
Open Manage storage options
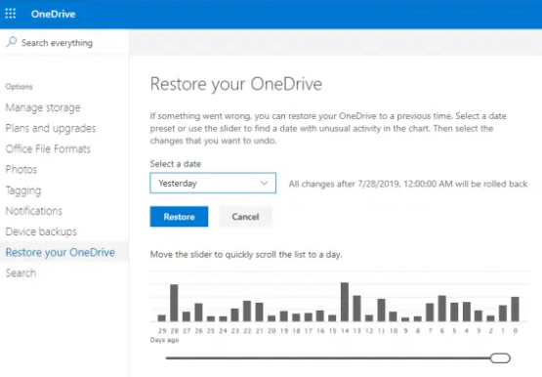coord(43,107)
